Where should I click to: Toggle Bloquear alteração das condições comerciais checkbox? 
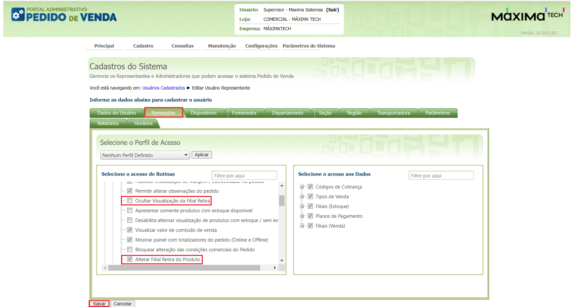130,249
